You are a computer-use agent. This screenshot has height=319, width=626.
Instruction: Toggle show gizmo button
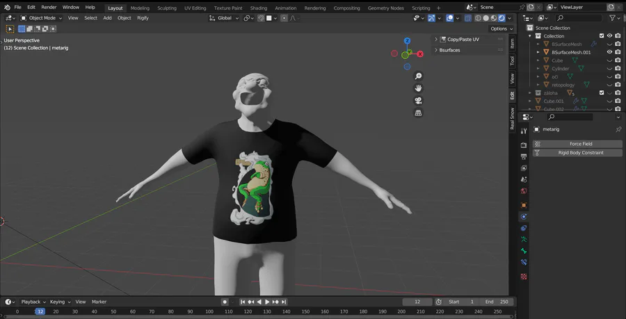click(x=431, y=18)
